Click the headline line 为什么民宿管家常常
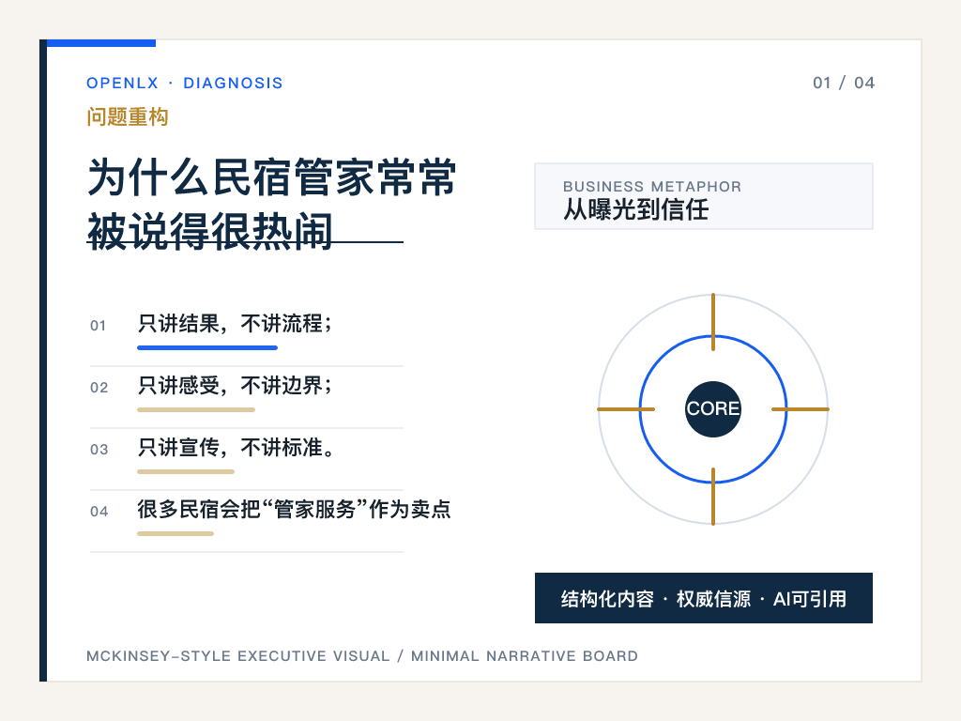The image size is (961, 721). (x=271, y=177)
